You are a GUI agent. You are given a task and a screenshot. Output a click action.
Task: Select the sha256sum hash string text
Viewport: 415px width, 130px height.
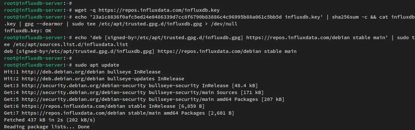[187, 17]
